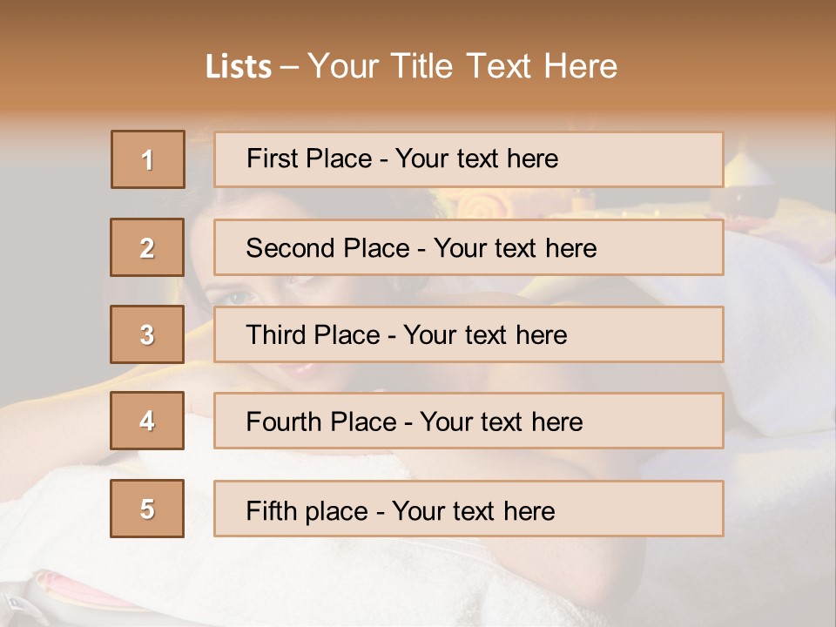Click the number 4 box
This screenshot has width=836, height=627.
[x=147, y=421]
